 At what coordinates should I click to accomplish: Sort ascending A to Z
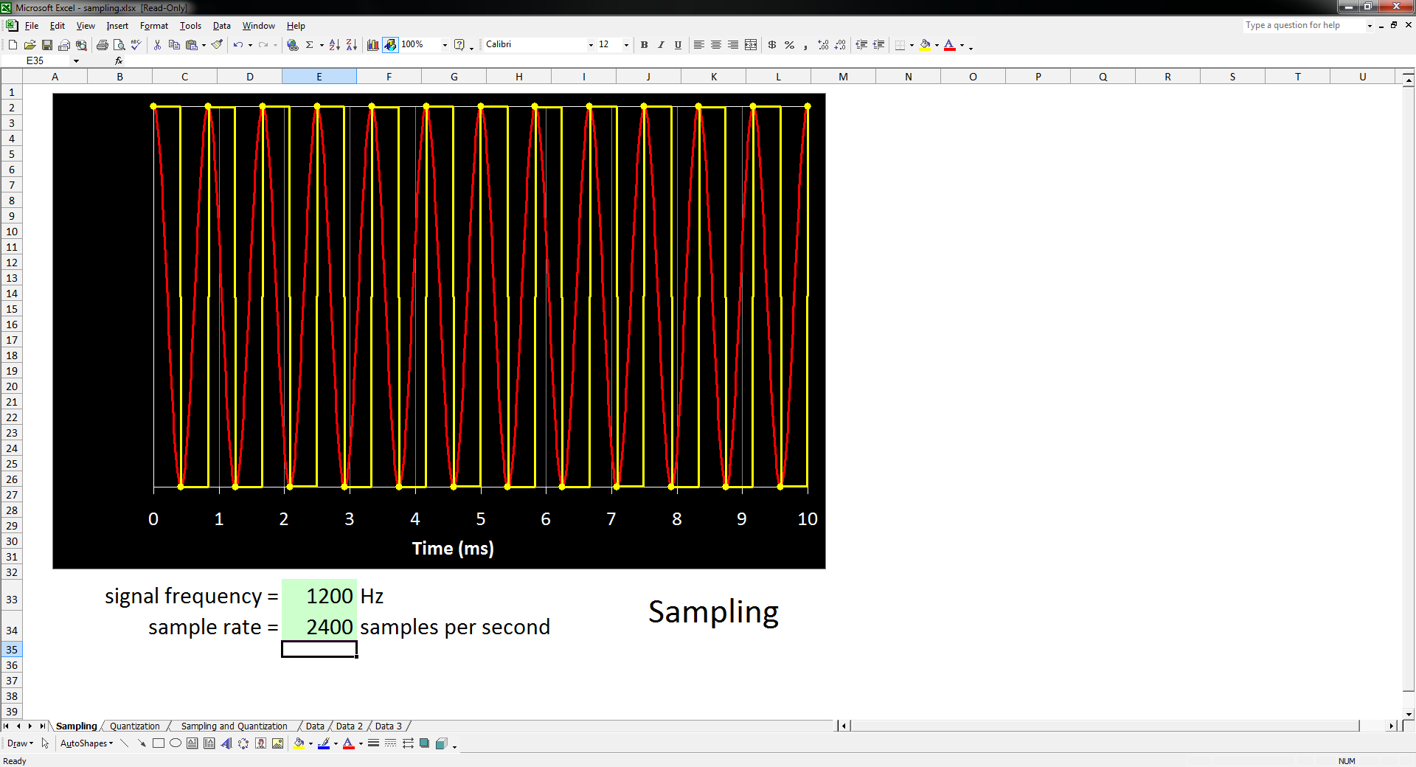pos(334,45)
